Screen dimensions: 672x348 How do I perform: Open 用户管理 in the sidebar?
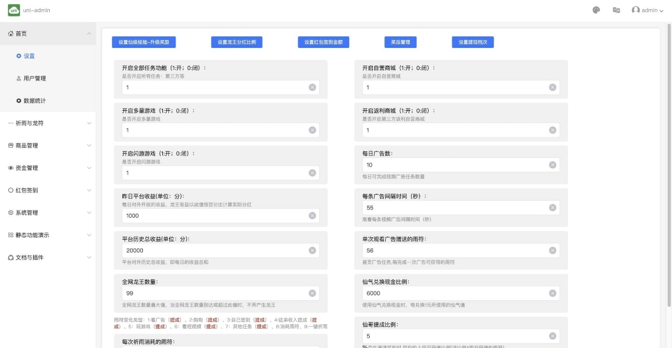click(35, 79)
